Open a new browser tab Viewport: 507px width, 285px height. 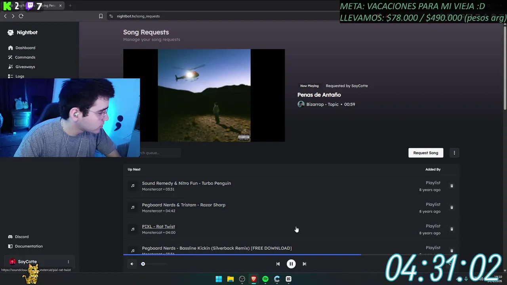70,6
